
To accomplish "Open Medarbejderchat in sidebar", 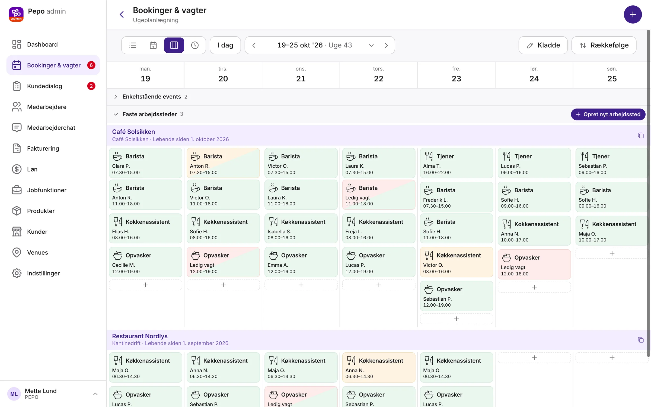I will click(53, 128).
